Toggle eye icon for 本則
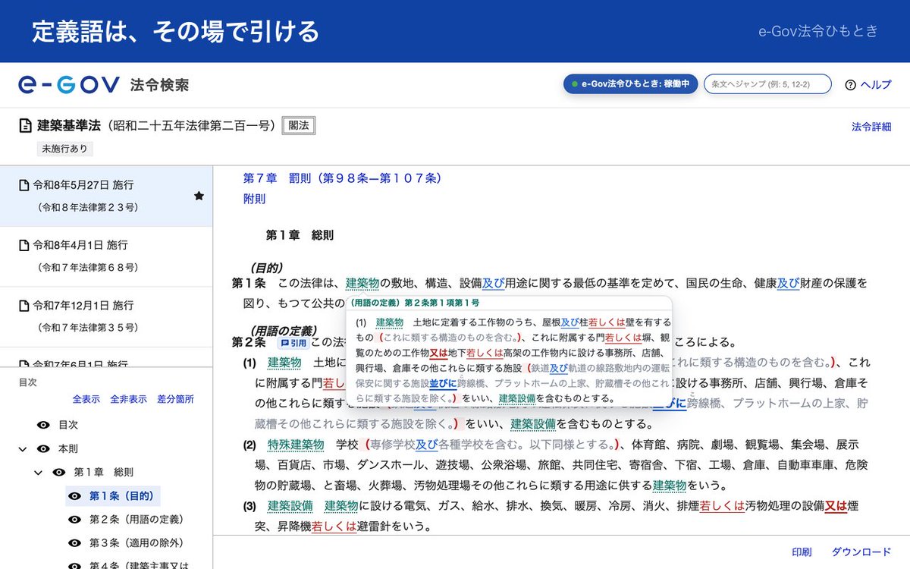The height and width of the screenshot is (569, 910). click(x=43, y=448)
